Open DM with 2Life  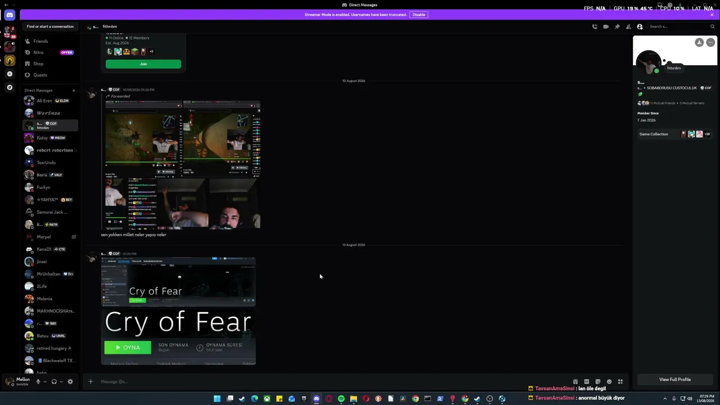click(x=51, y=286)
